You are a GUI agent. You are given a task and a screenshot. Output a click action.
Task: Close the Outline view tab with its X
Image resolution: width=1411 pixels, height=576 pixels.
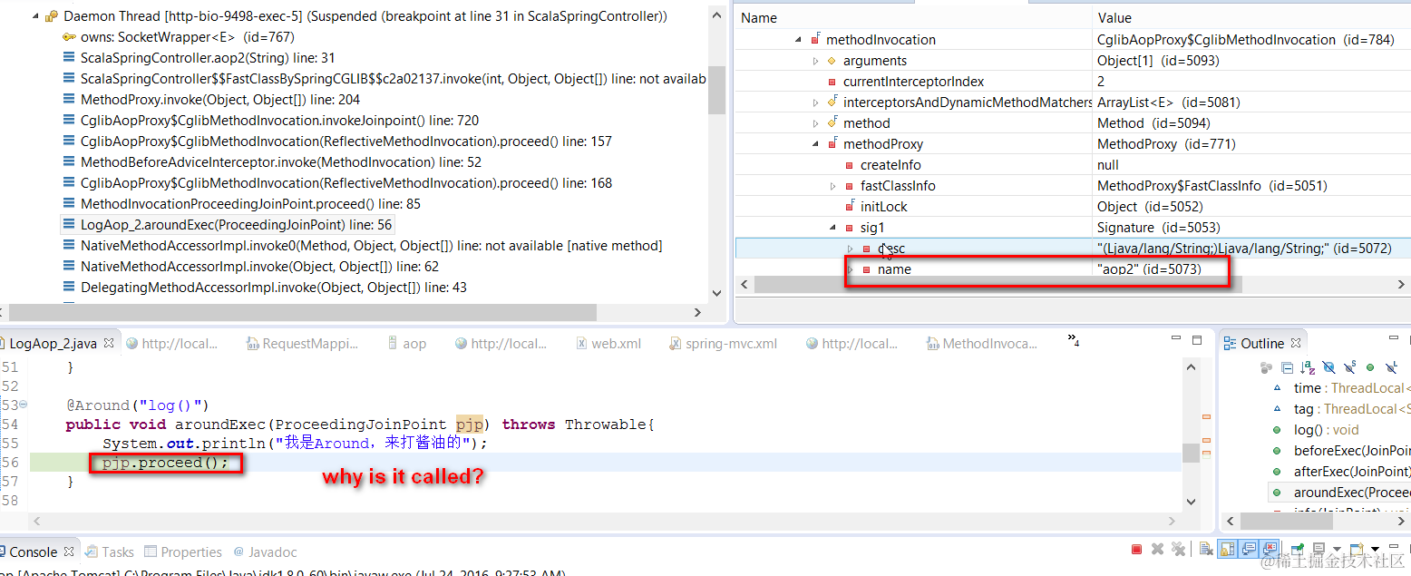coord(1296,343)
